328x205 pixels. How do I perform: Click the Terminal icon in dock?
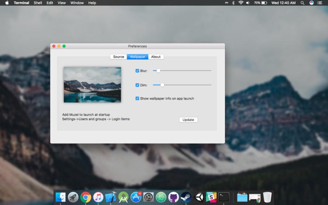[224, 197]
